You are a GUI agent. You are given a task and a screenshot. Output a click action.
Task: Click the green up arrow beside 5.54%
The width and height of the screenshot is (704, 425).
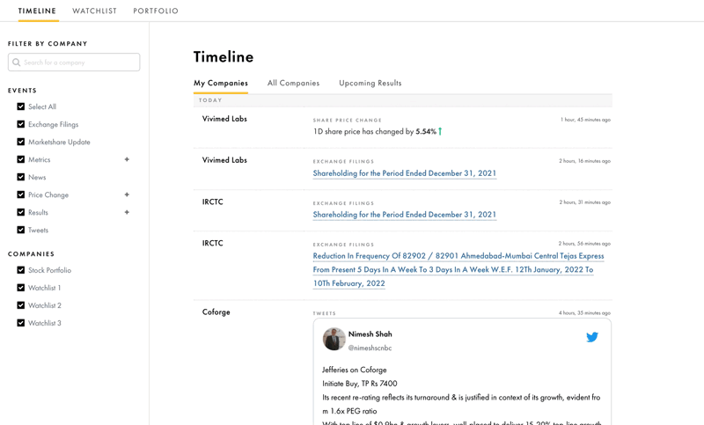[x=440, y=131]
